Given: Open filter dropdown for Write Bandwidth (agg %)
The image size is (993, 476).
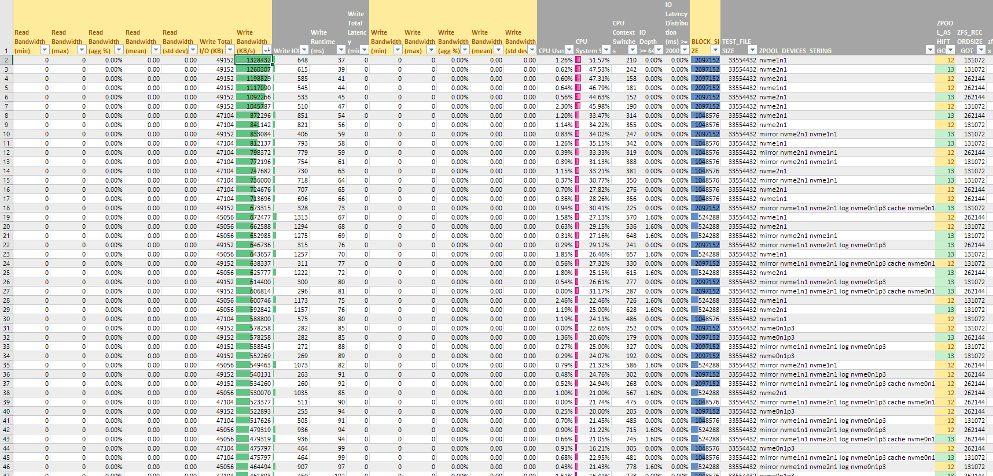Looking at the screenshot, I should tap(465, 50).
